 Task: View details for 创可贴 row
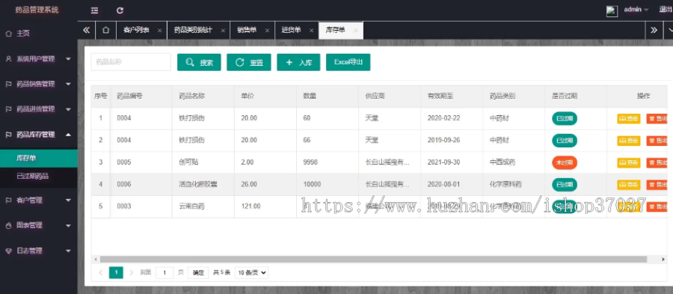(629, 162)
